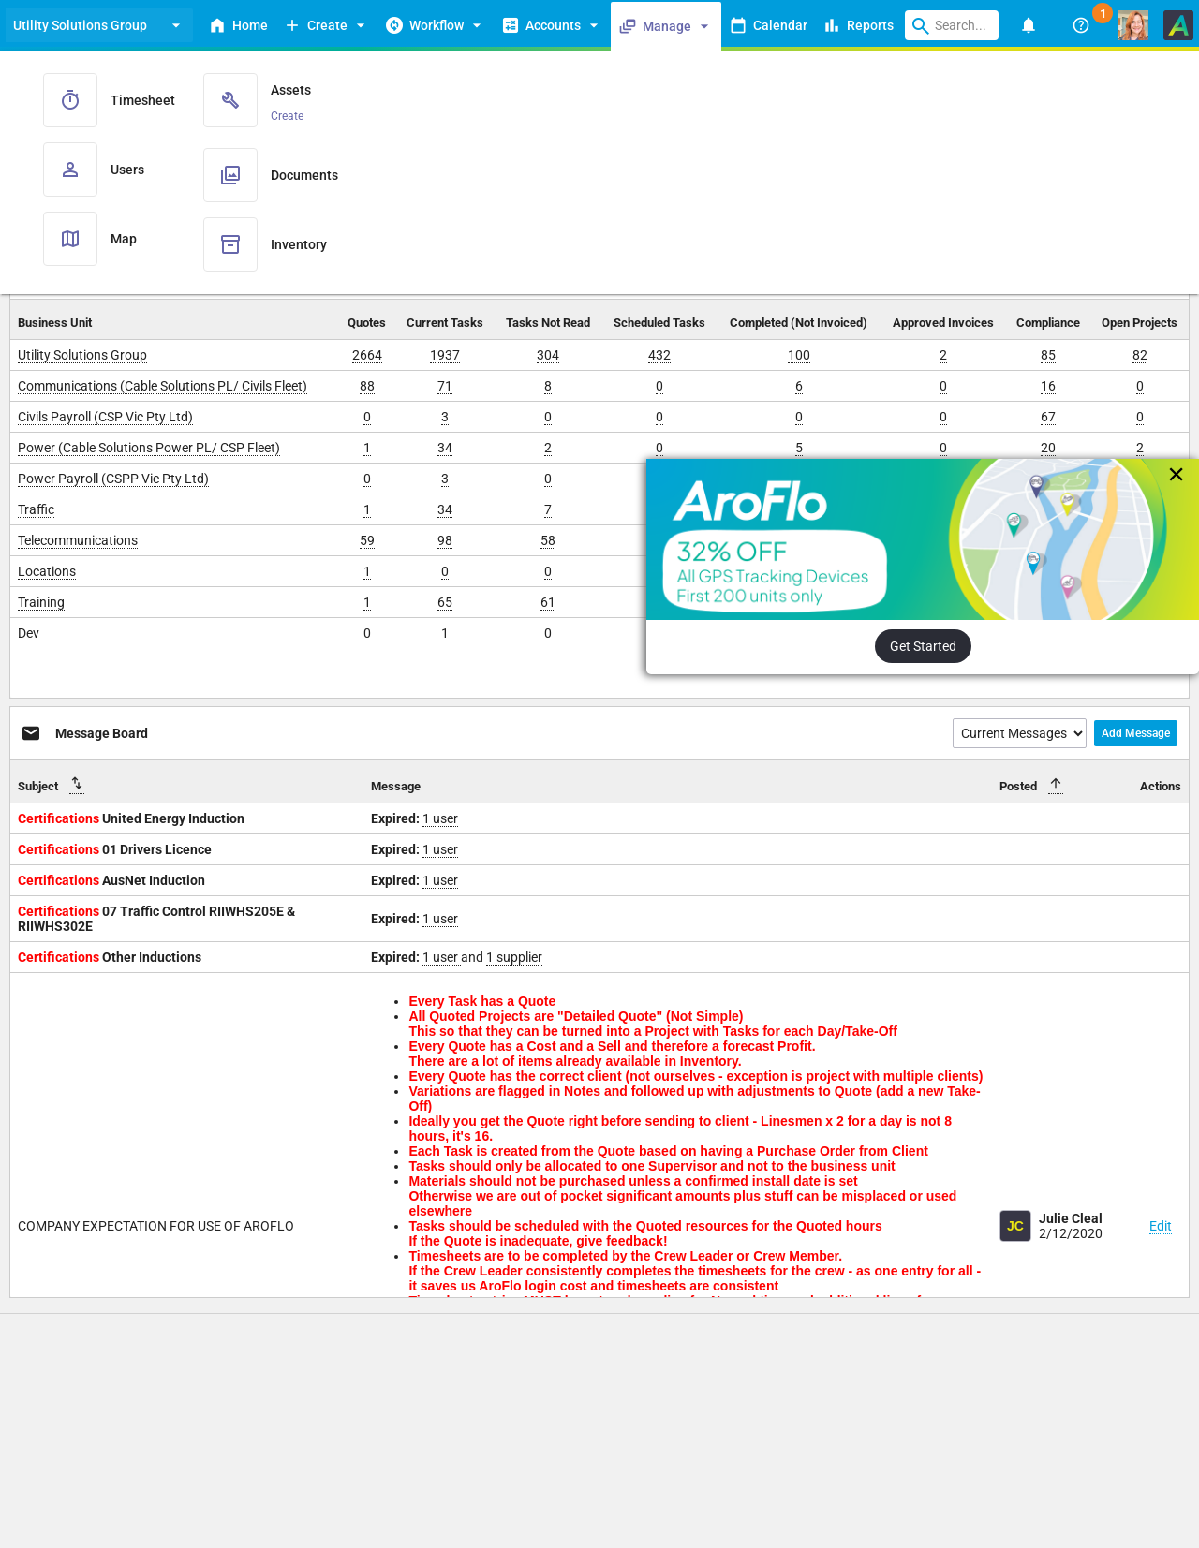Open the Calendar menu item
1199x1548 pixels.
pyautogui.click(x=768, y=25)
